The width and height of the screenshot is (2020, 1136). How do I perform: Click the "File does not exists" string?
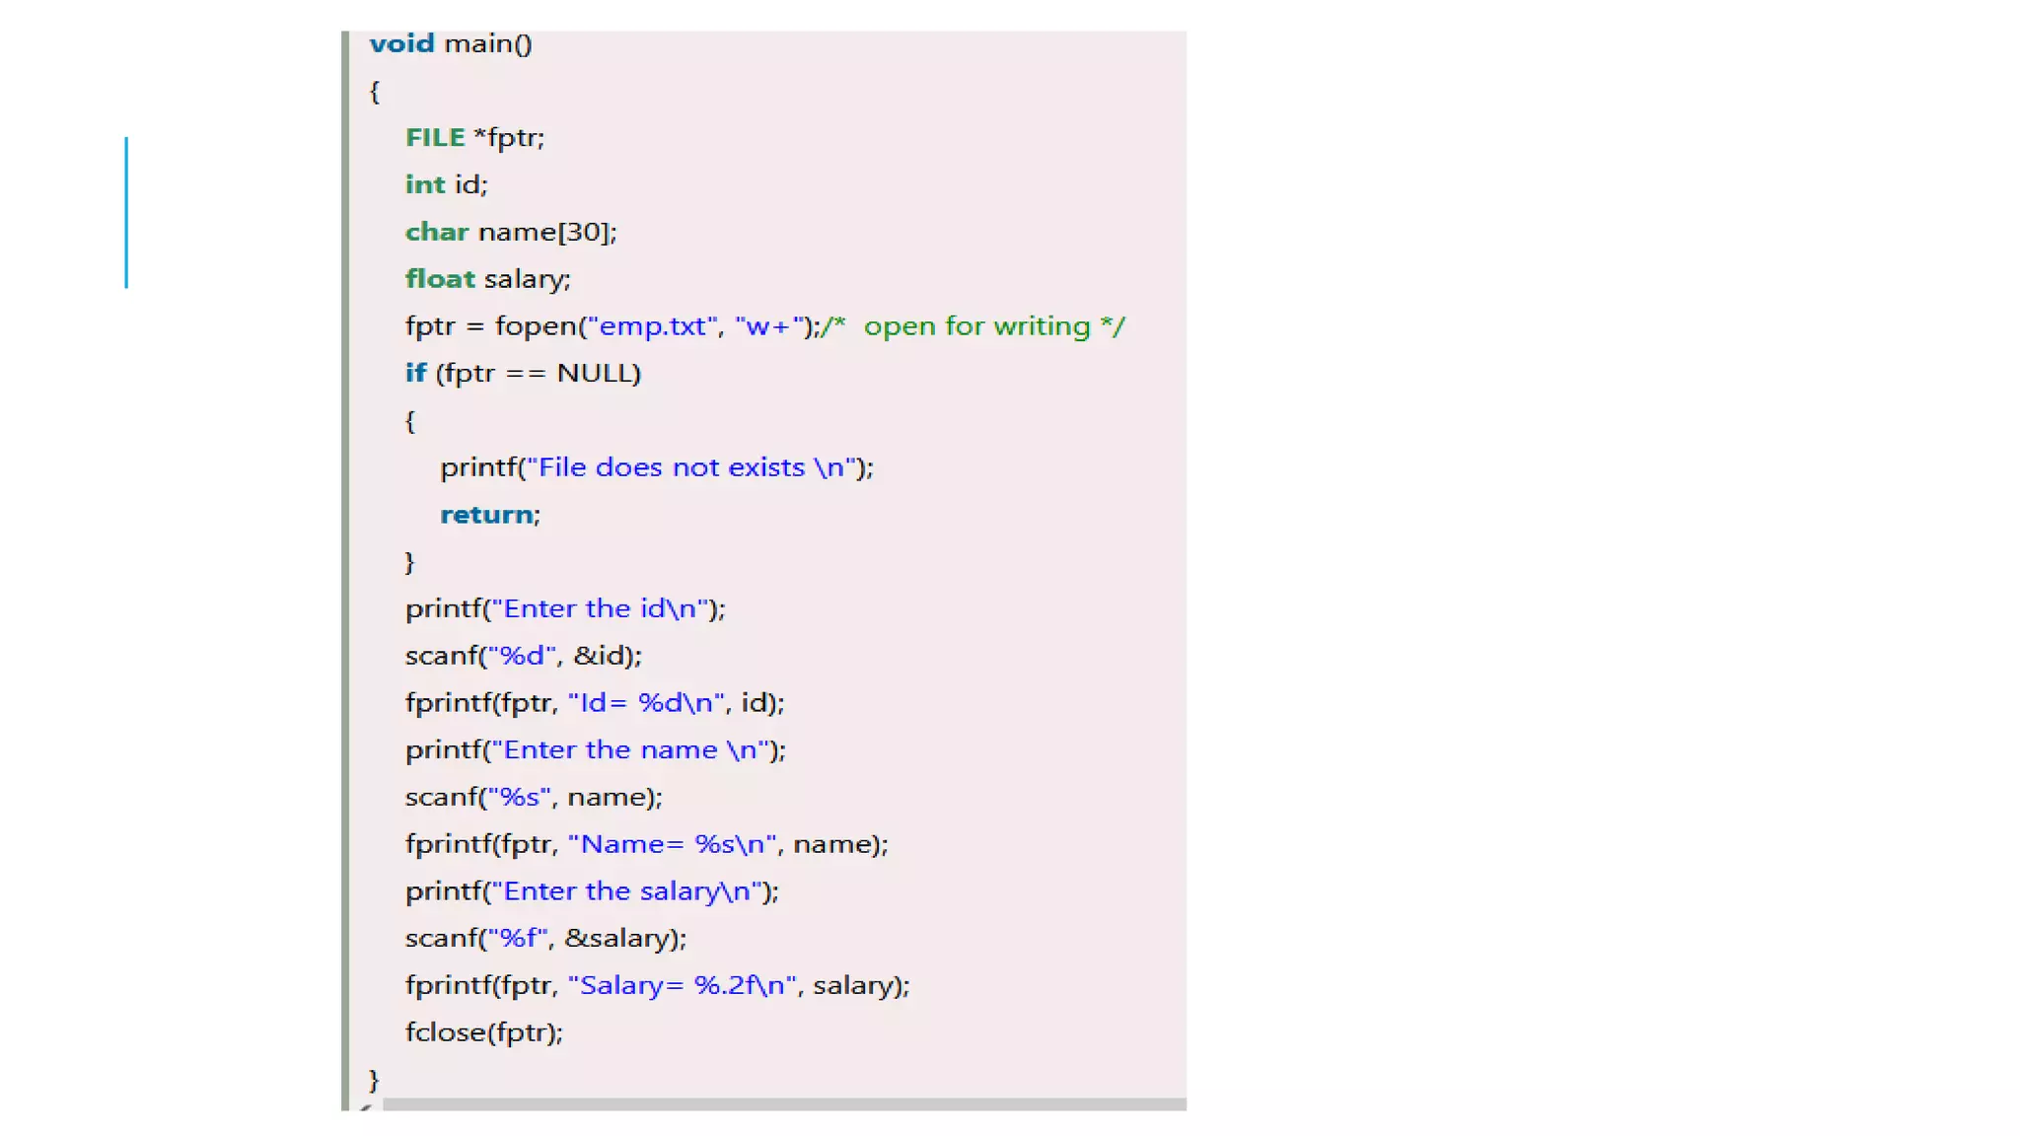click(x=690, y=467)
